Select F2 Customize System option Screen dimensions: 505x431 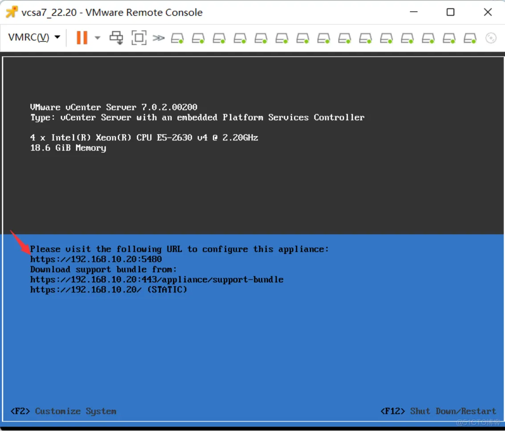pyautogui.click(x=63, y=411)
